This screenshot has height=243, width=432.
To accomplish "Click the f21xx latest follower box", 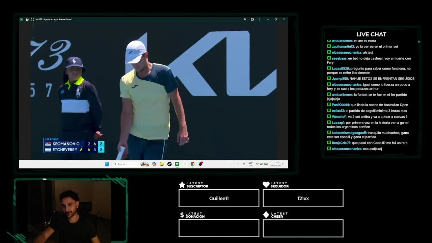I will pos(303,198).
